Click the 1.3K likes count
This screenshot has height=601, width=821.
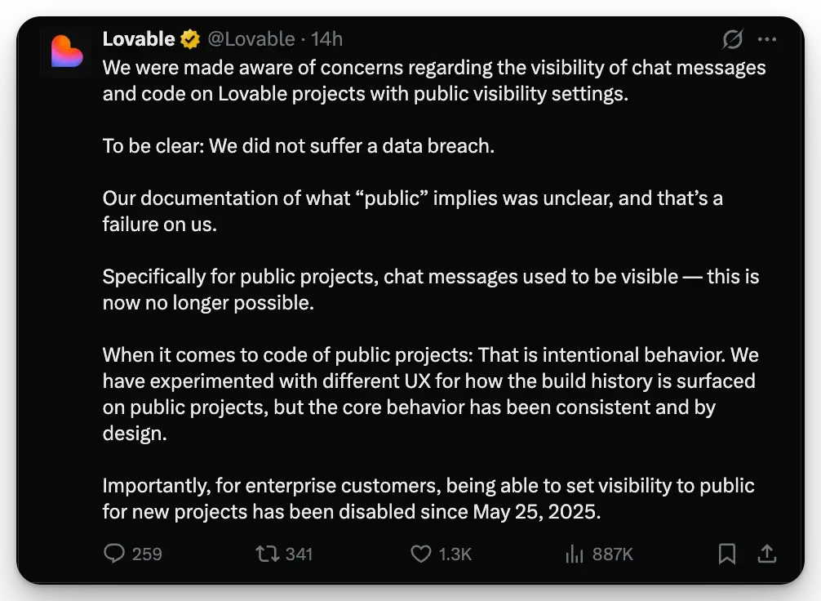point(450,554)
